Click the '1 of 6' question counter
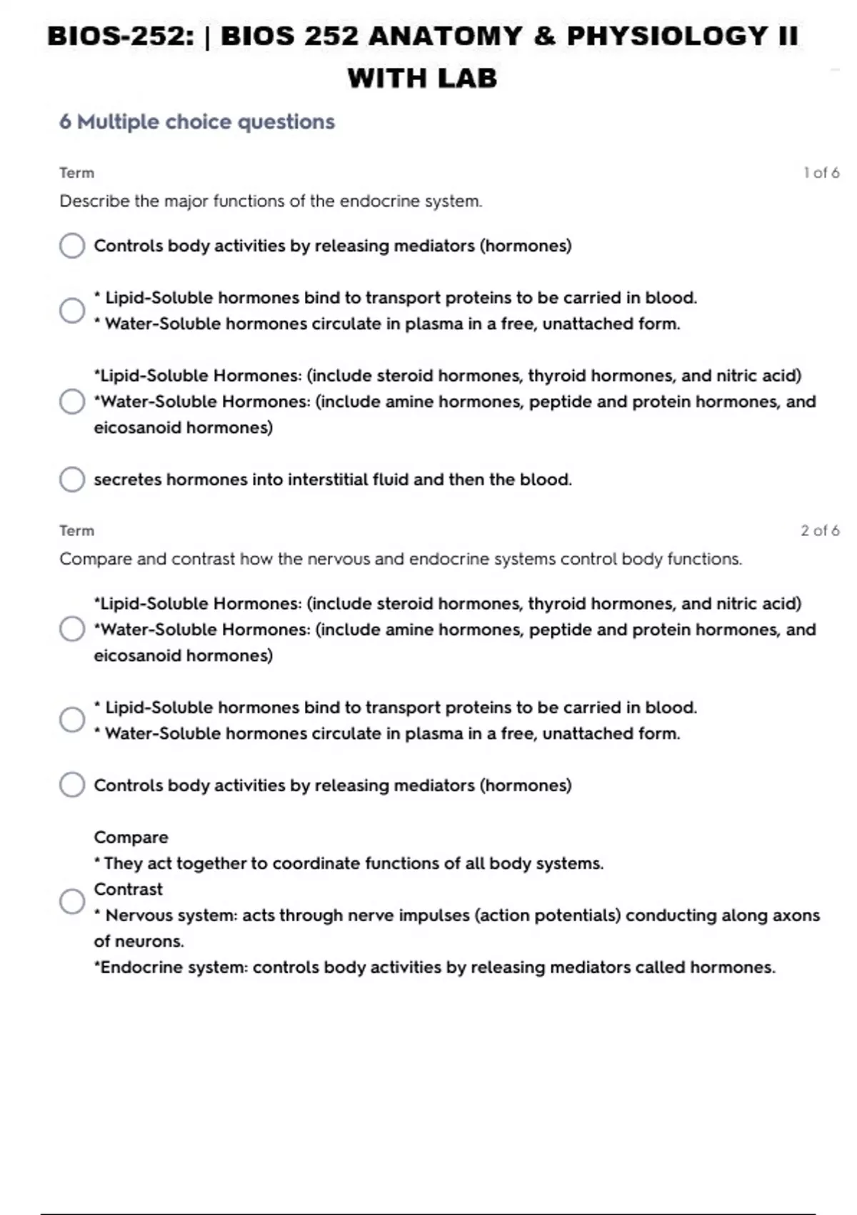Screen dimensions: 857x1215 [821, 173]
